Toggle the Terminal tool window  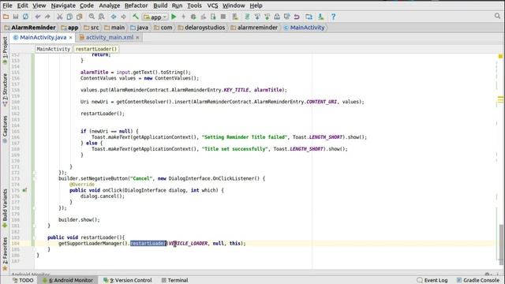click(x=174, y=280)
